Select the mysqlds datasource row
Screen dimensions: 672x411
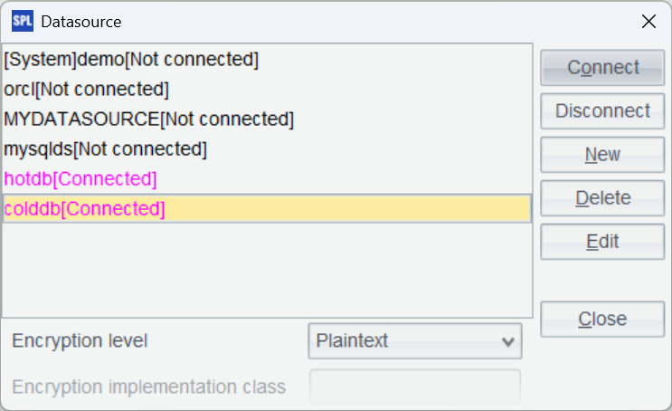(x=105, y=148)
